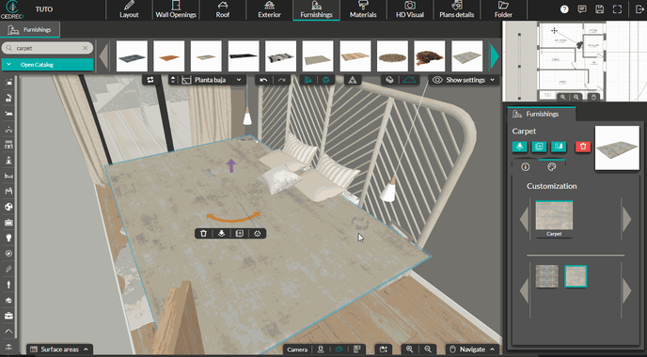The height and width of the screenshot is (357, 647).
Task: Toggle the fullscreen icon
Action: pos(617,9)
